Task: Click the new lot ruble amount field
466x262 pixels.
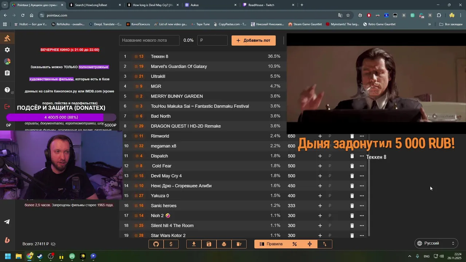Action: pos(212,40)
